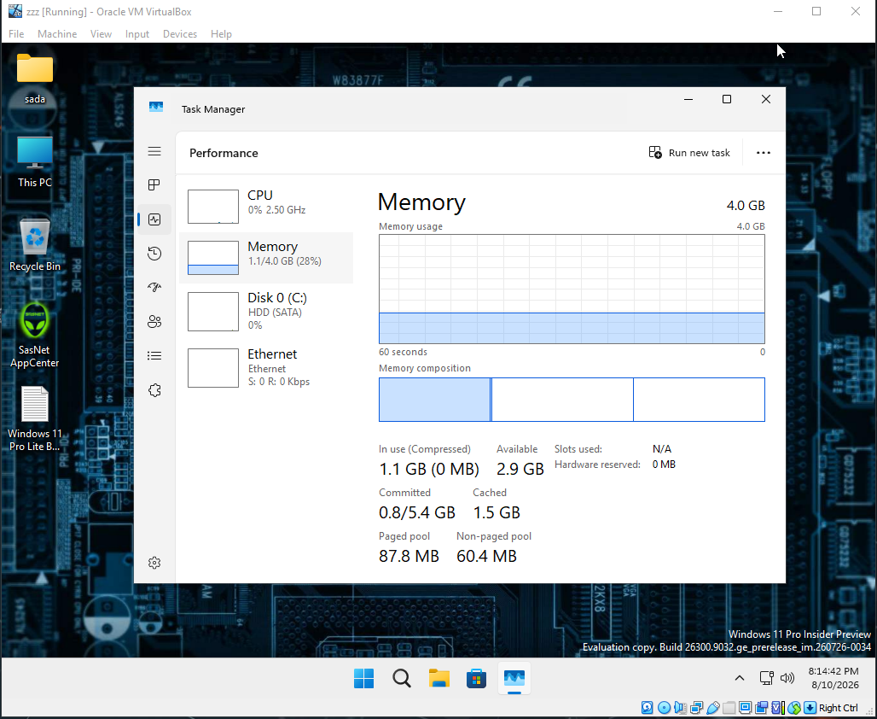Open the clock showing 8:14:42 PM

(833, 678)
